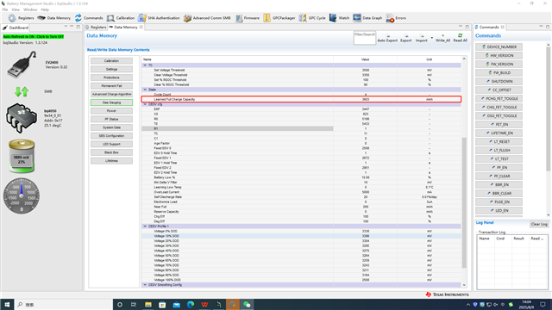The image size is (552, 310).
Task: Click the Windows Start button
Action: [7, 304]
